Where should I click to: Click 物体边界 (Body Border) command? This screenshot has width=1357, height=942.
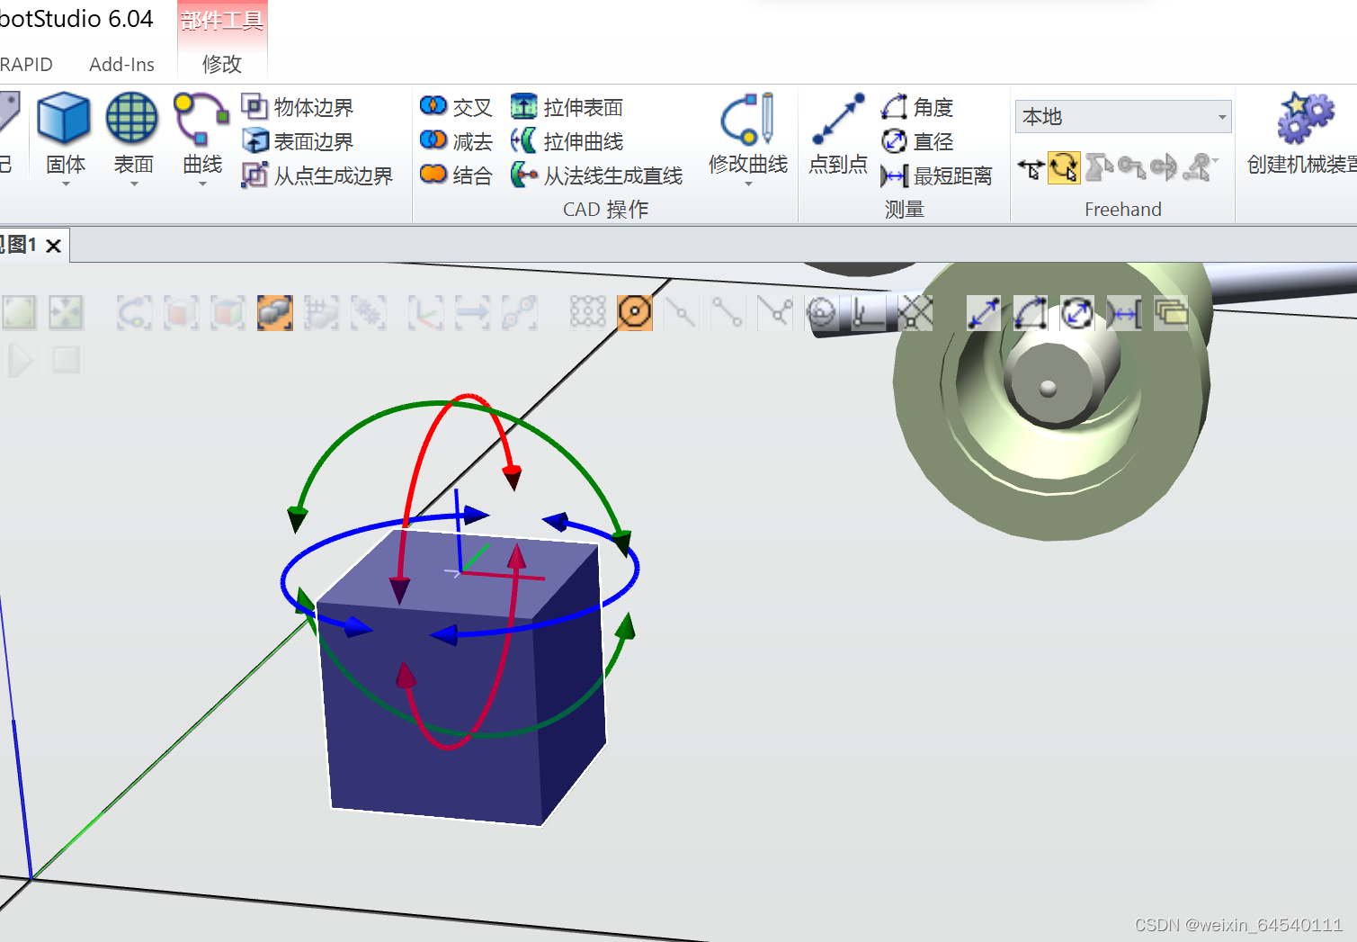(x=298, y=107)
